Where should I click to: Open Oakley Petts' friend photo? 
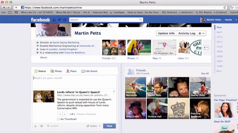click(200, 87)
